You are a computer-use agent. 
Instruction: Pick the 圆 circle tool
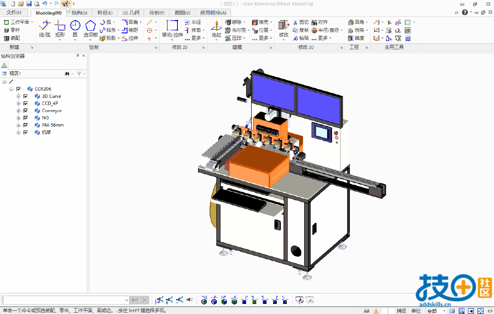pos(75,29)
